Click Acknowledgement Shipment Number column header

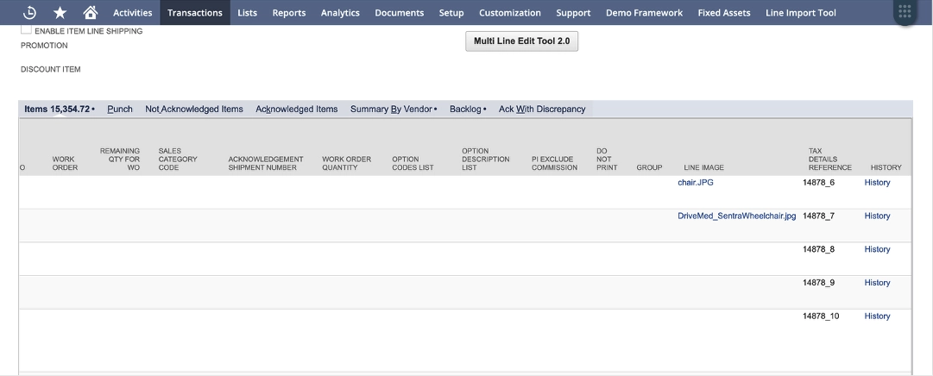266,164
